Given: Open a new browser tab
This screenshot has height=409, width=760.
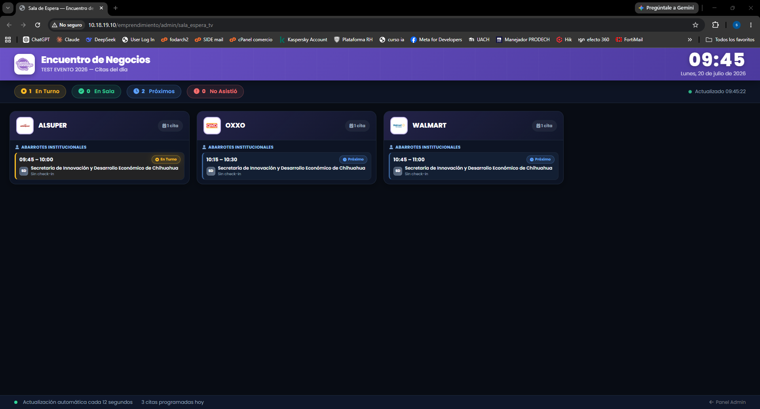Looking at the screenshot, I should (116, 8).
